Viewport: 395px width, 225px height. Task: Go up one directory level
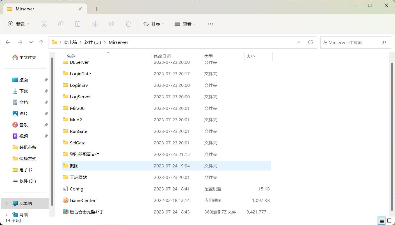41,42
